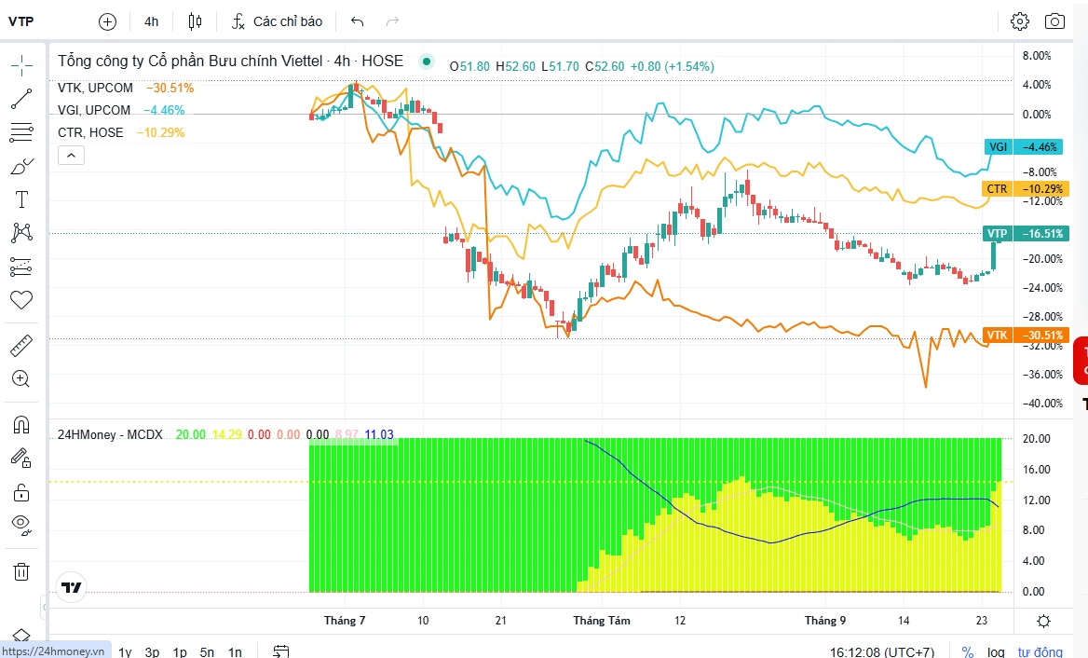This screenshot has height=658, width=1088.
Task: Select the Fibonacci retracement tool
Action: [x=21, y=132]
